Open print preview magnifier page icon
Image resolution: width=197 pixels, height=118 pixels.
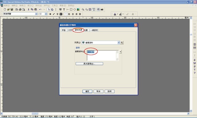click(x=24, y=10)
